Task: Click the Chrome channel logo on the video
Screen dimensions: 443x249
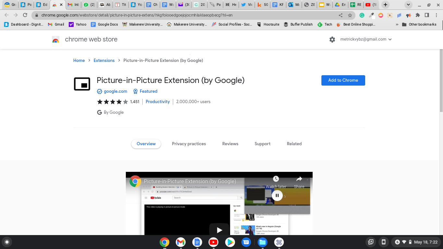Action: point(135,182)
